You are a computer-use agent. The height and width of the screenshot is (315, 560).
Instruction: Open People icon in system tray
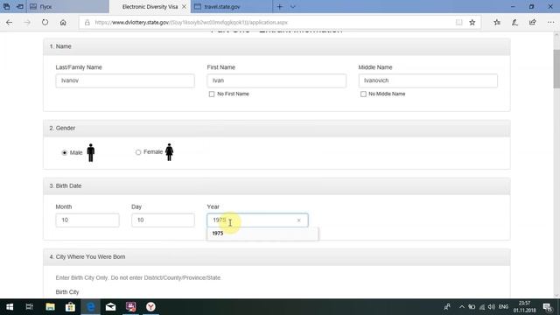447,307
